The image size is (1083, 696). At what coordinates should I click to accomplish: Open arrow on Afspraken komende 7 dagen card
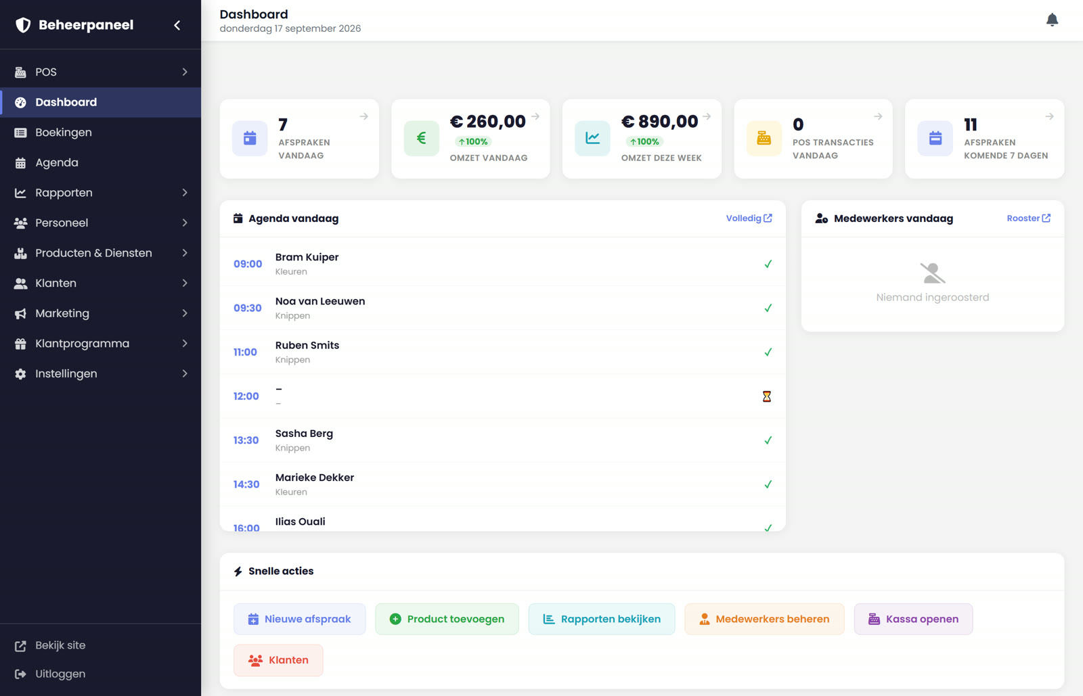[1049, 116]
